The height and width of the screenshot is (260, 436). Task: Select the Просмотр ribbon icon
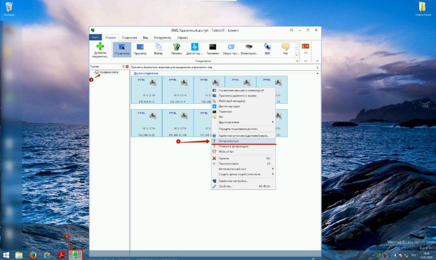[x=140, y=47]
